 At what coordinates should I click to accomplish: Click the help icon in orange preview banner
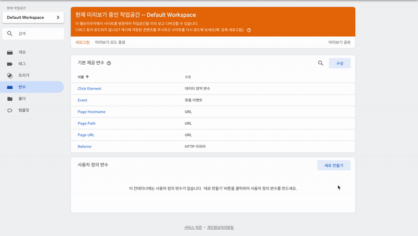tap(249, 30)
